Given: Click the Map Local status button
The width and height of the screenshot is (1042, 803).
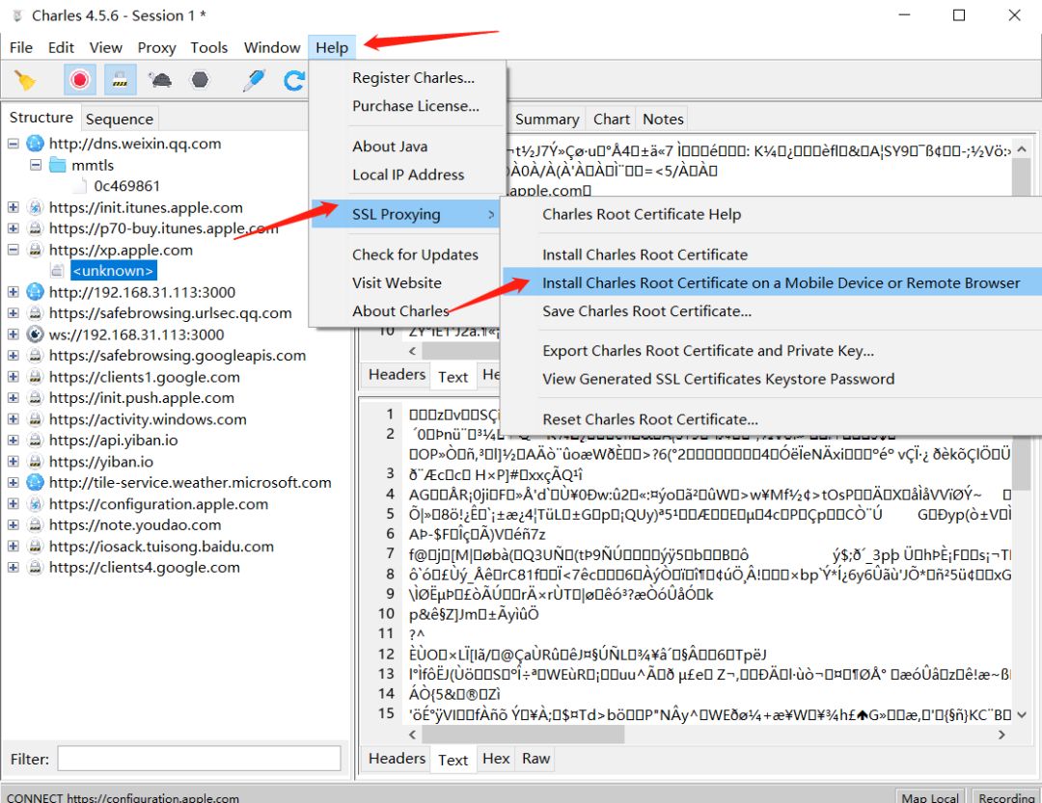Looking at the screenshot, I should point(930,797).
